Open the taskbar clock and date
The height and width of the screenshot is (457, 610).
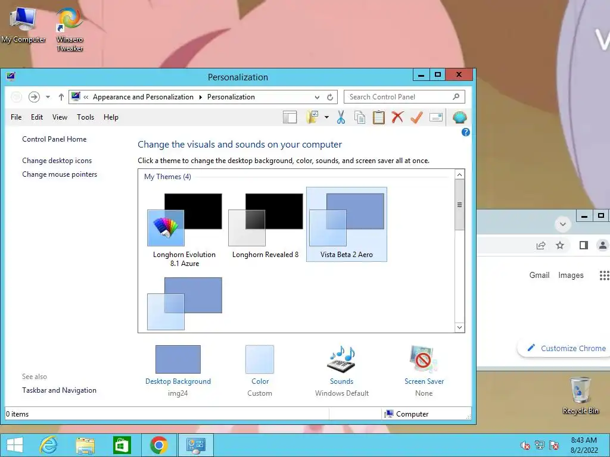584,445
